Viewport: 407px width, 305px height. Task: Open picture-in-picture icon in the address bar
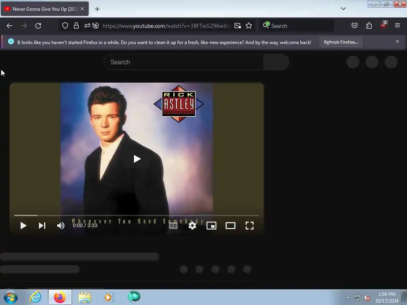pyautogui.click(x=238, y=26)
